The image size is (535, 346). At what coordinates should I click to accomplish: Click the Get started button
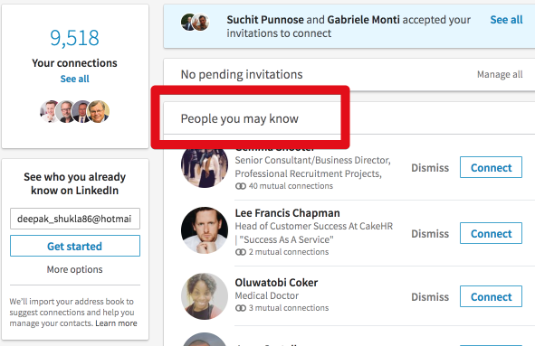pyautogui.click(x=75, y=246)
